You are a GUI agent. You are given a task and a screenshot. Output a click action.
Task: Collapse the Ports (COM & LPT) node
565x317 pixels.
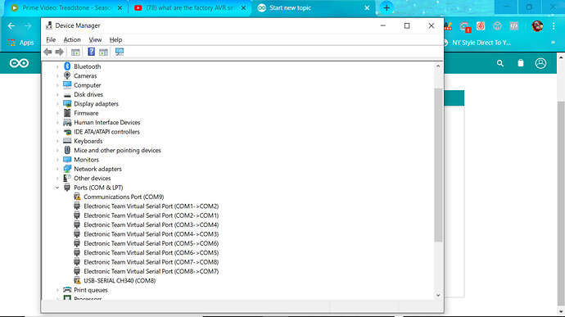click(x=57, y=188)
